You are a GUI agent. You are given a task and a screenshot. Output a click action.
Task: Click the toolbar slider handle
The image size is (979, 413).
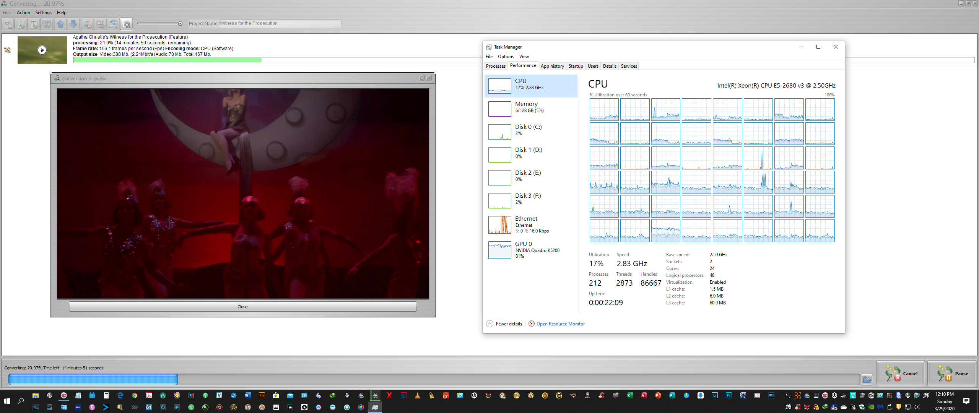click(x=180, y=24)
